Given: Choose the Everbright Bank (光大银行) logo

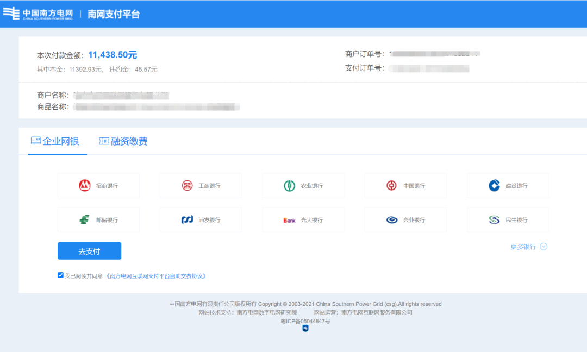Looking at the screenshot, I should 289,220.
